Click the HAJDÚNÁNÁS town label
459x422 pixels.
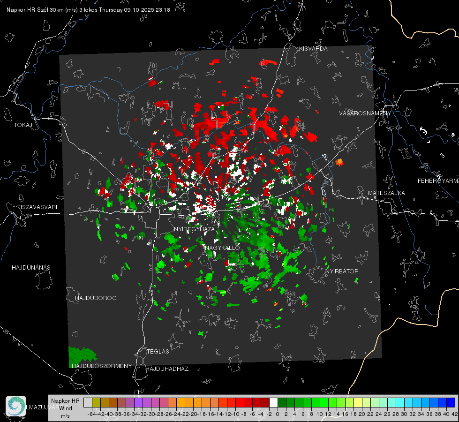pyautogui.click(x=31, y=267)
